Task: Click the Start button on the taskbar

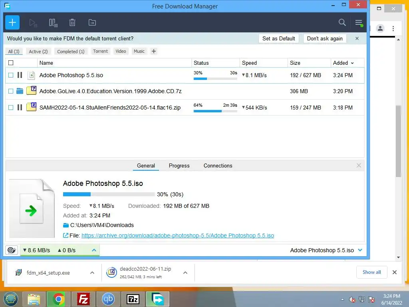Action: [10, 299]
